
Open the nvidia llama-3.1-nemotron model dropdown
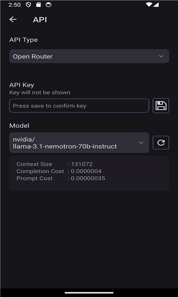[79, 143]
